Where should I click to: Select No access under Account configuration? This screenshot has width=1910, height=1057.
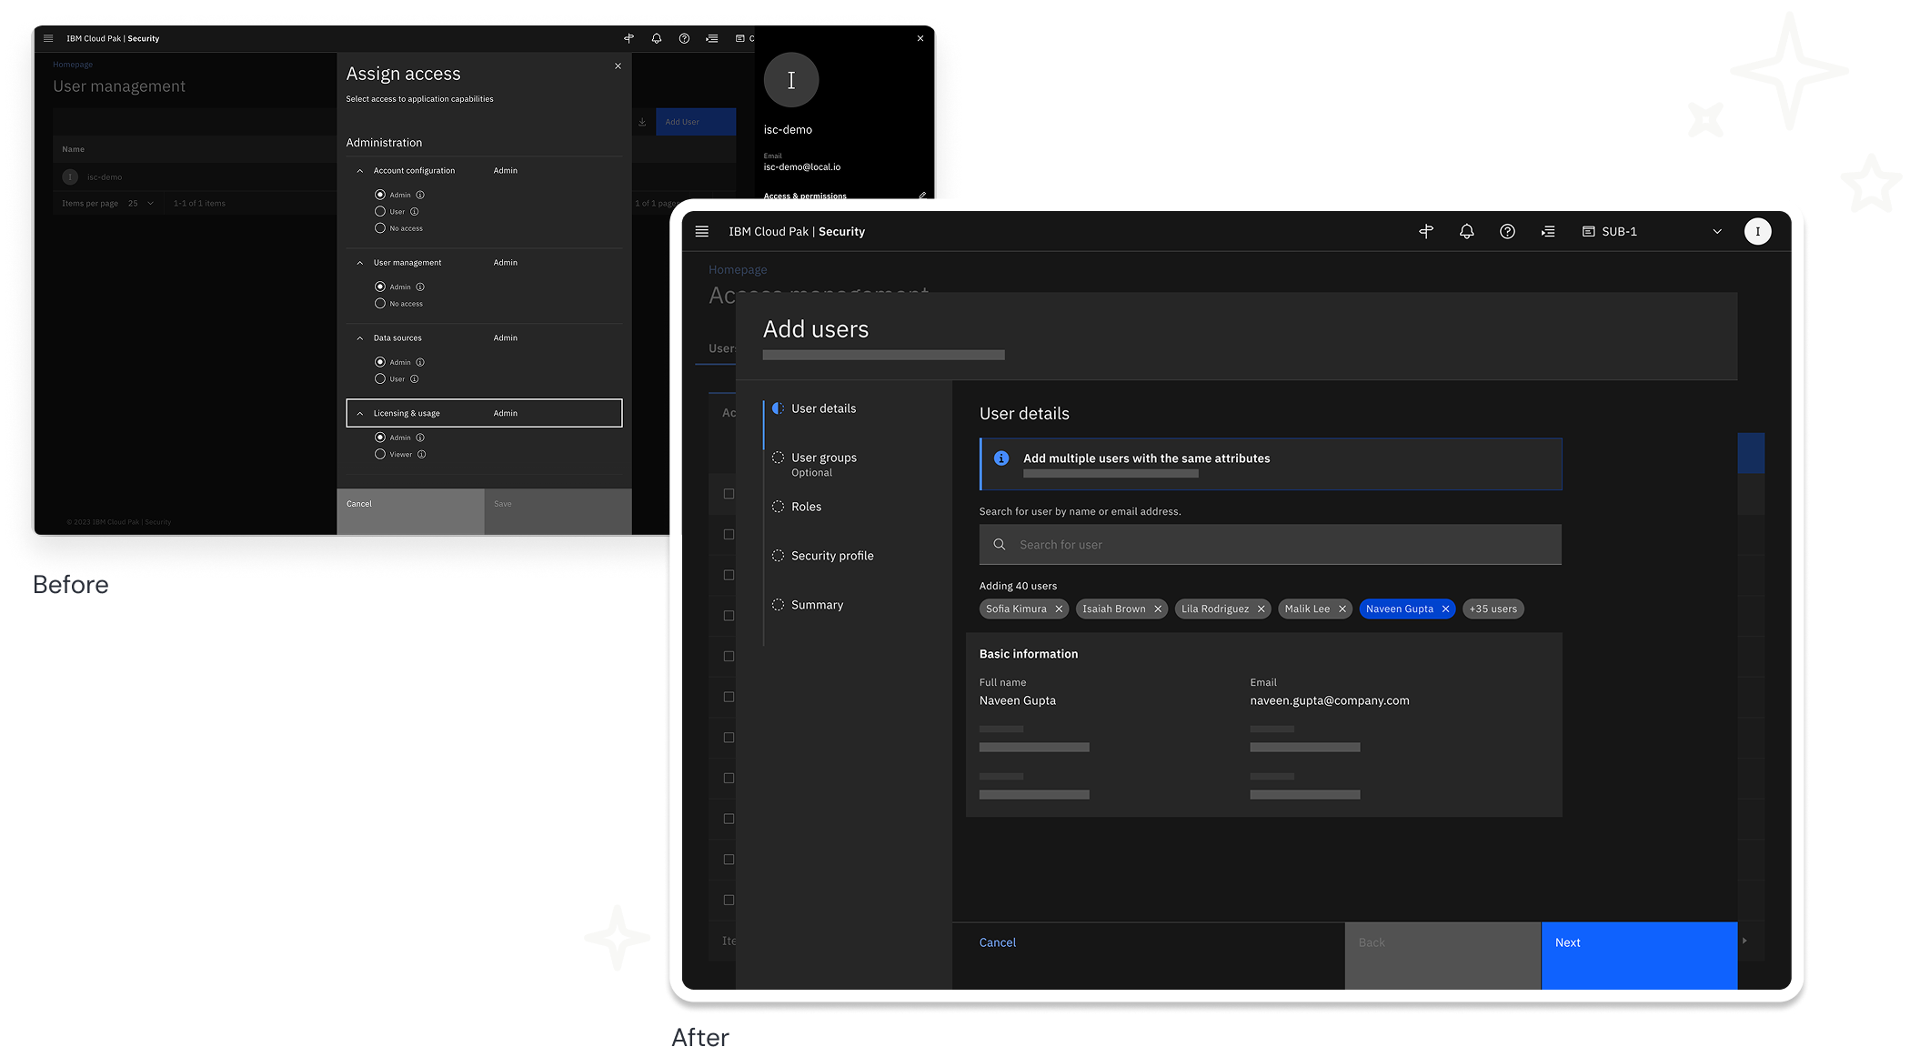coord(380,228)
